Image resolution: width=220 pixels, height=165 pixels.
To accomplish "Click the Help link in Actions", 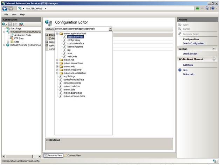I will (185, 70).
